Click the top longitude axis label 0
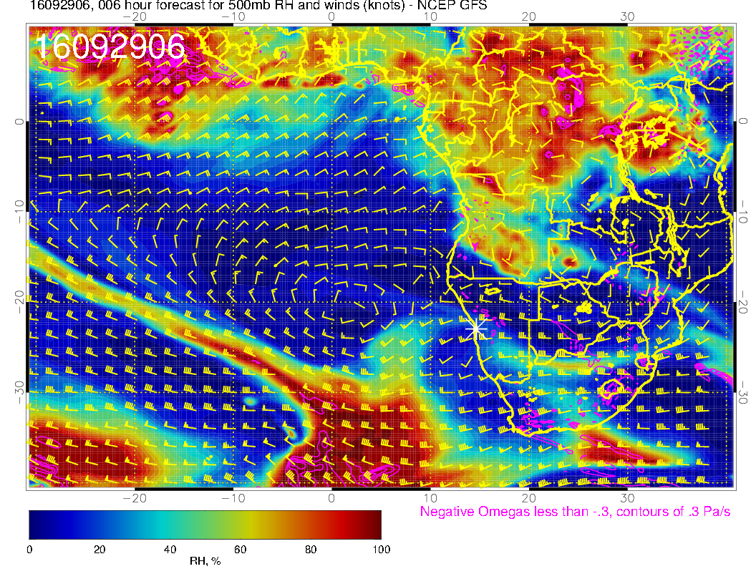Viewport: 756px width, 584px height. [x=331, y=16]
